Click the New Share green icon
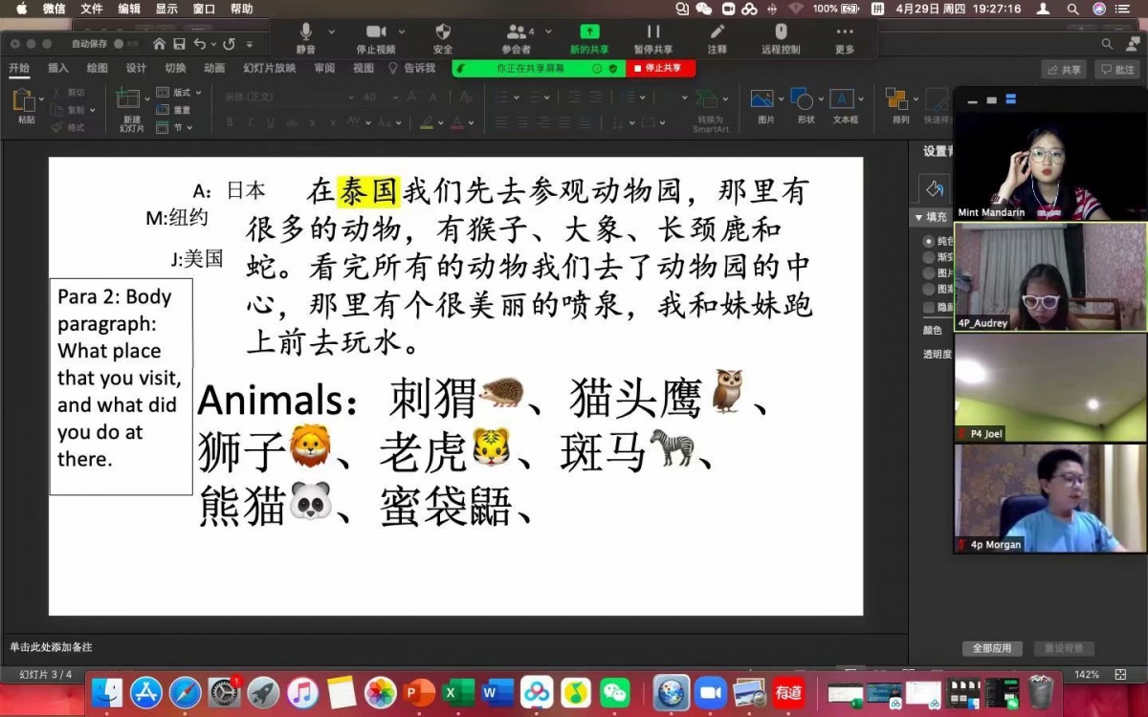The width and height of the screenshot is (1148, 717). (588, 33)
